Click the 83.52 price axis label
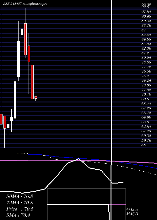 pos(146,44)
